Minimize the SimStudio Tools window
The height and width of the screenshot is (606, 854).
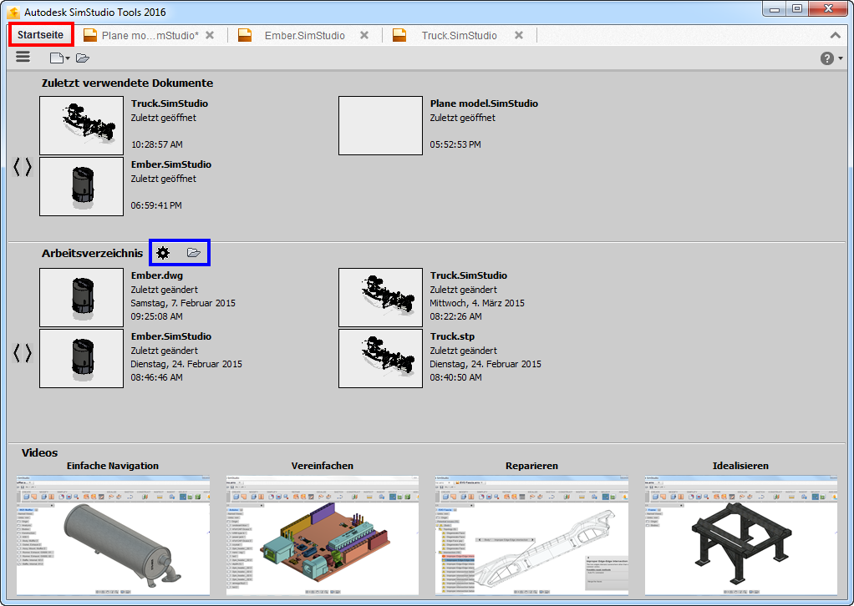pyautogui.click(x=774, y=9)
